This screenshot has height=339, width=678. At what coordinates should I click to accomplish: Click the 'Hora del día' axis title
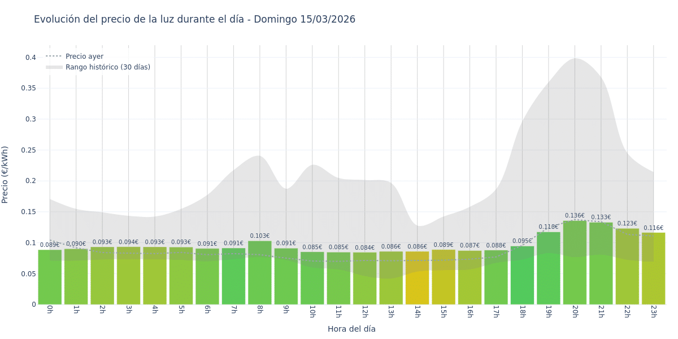click(x=351, y=329)
